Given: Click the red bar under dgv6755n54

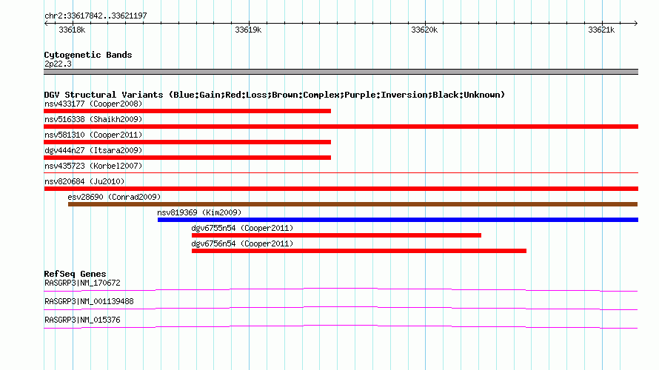Looking at the screenshot, I should 336,235.
